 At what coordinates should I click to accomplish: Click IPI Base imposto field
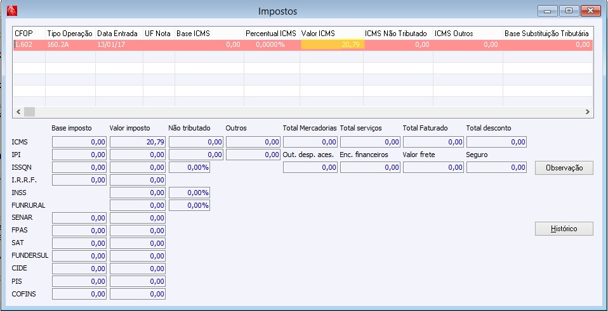(79, 155)
